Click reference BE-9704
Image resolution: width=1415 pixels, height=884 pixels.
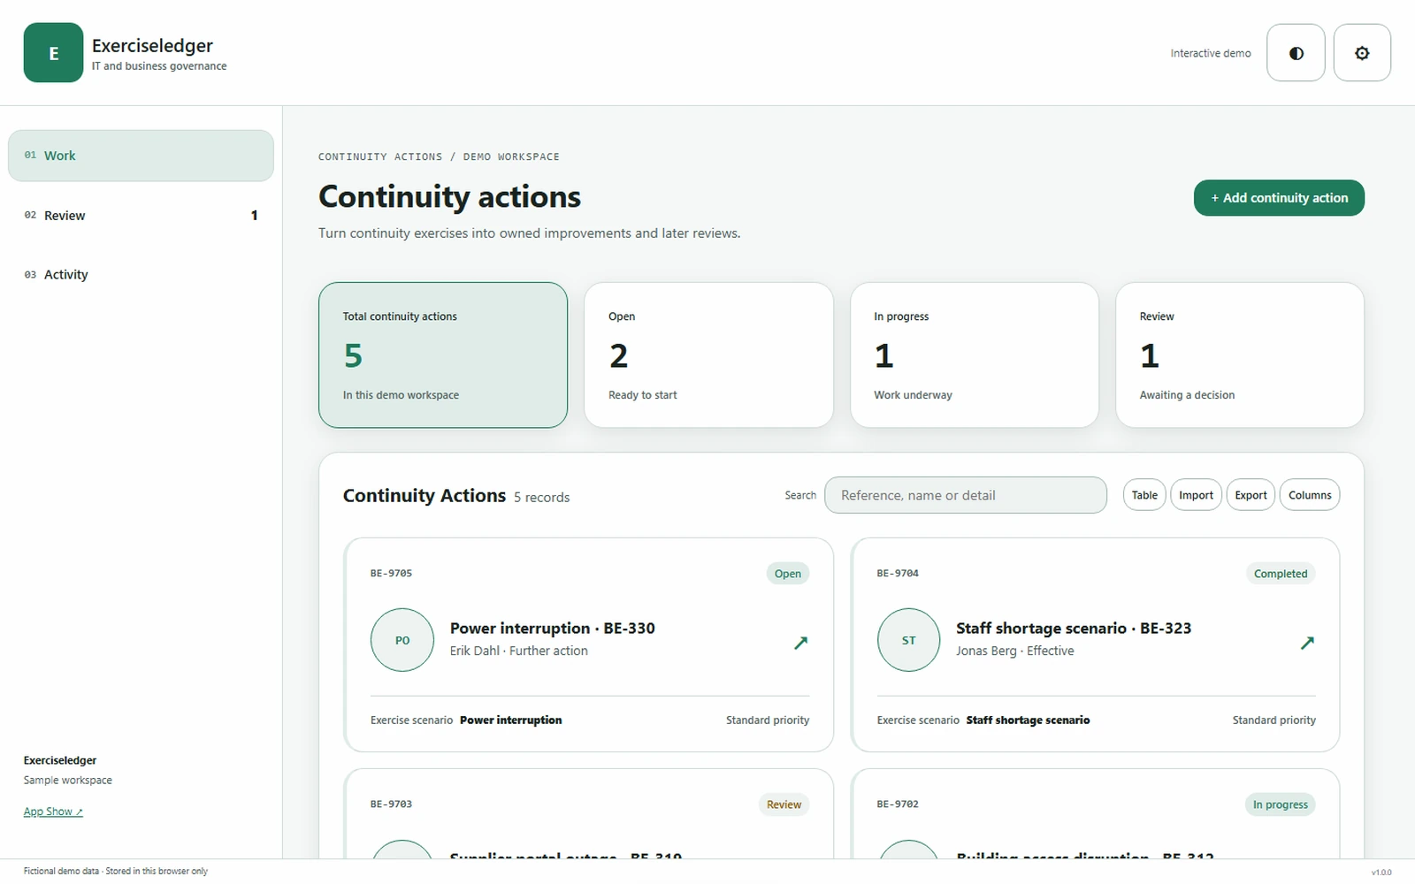click(x=898, y=573)
